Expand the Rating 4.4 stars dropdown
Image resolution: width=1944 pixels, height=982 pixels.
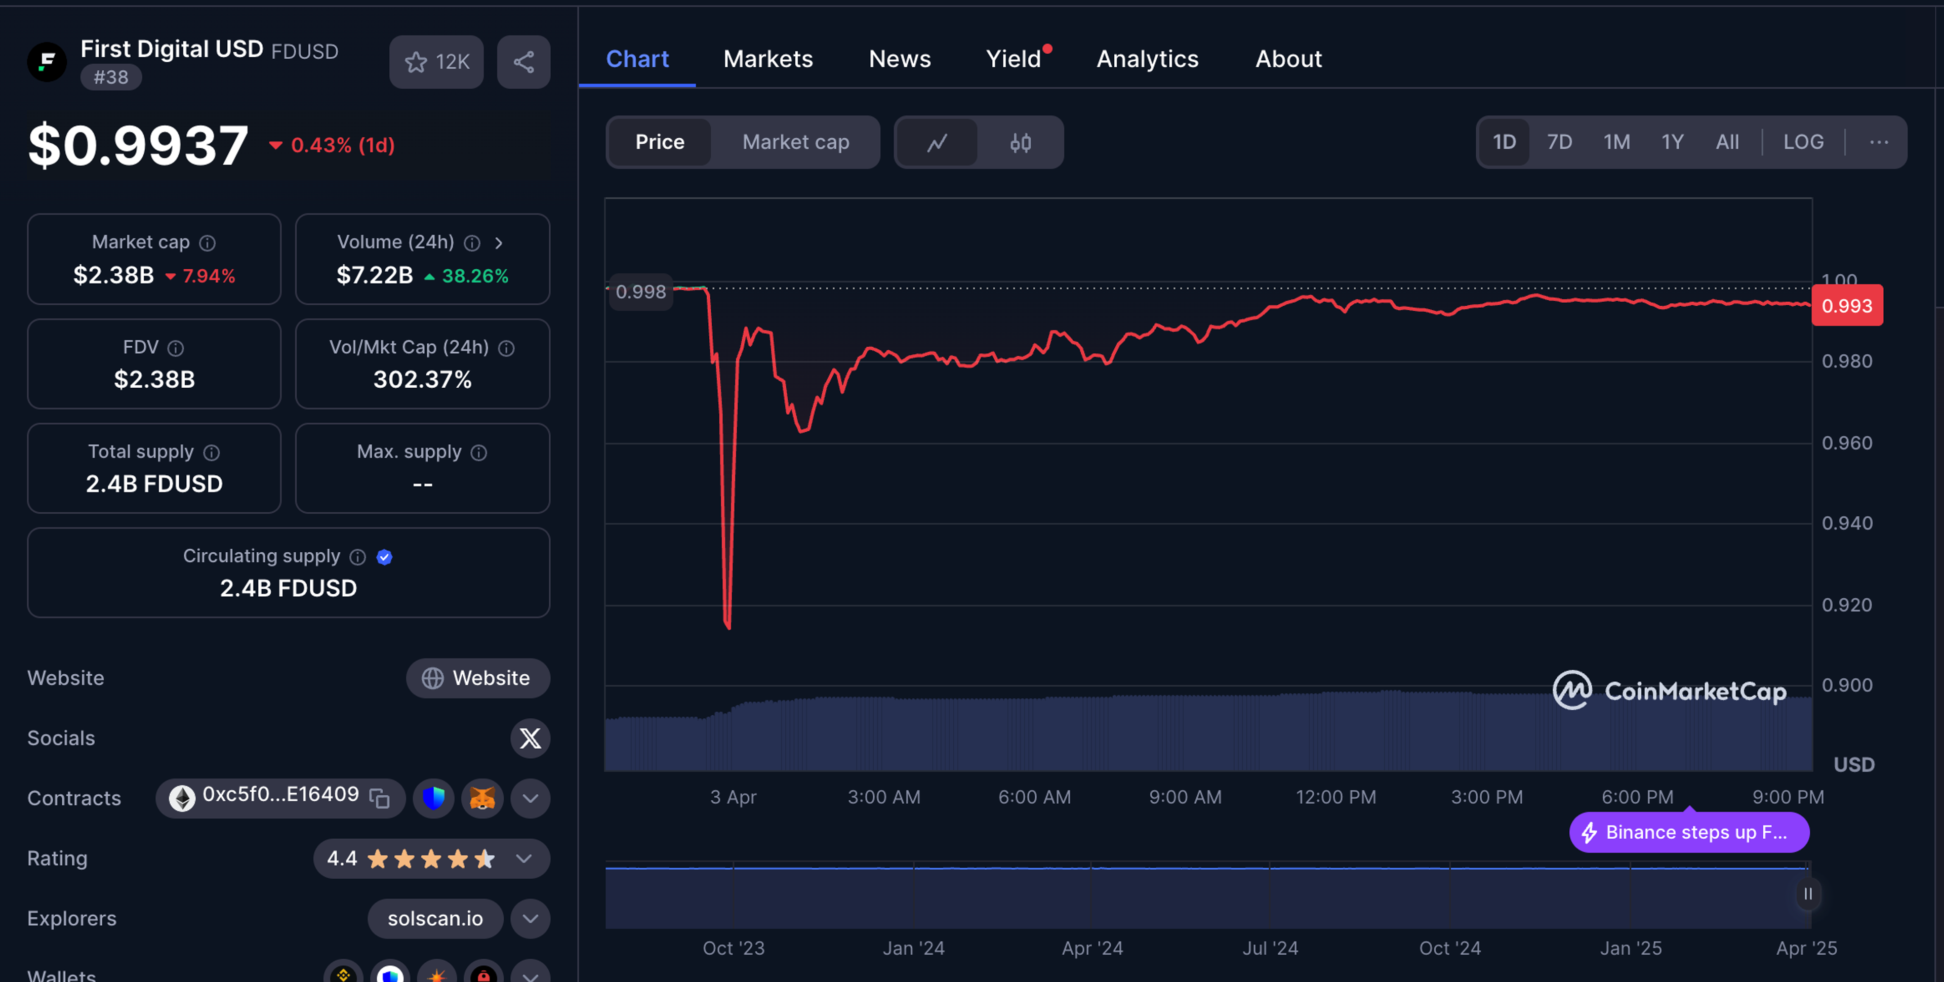coord(524,858)
